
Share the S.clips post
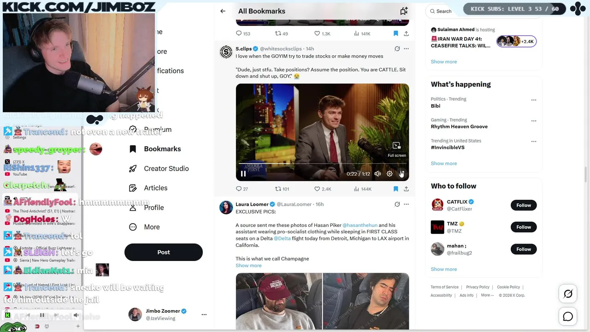pos(406,189)
